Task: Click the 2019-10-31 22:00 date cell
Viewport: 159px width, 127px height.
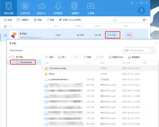Action: click(x=131, y=74)
